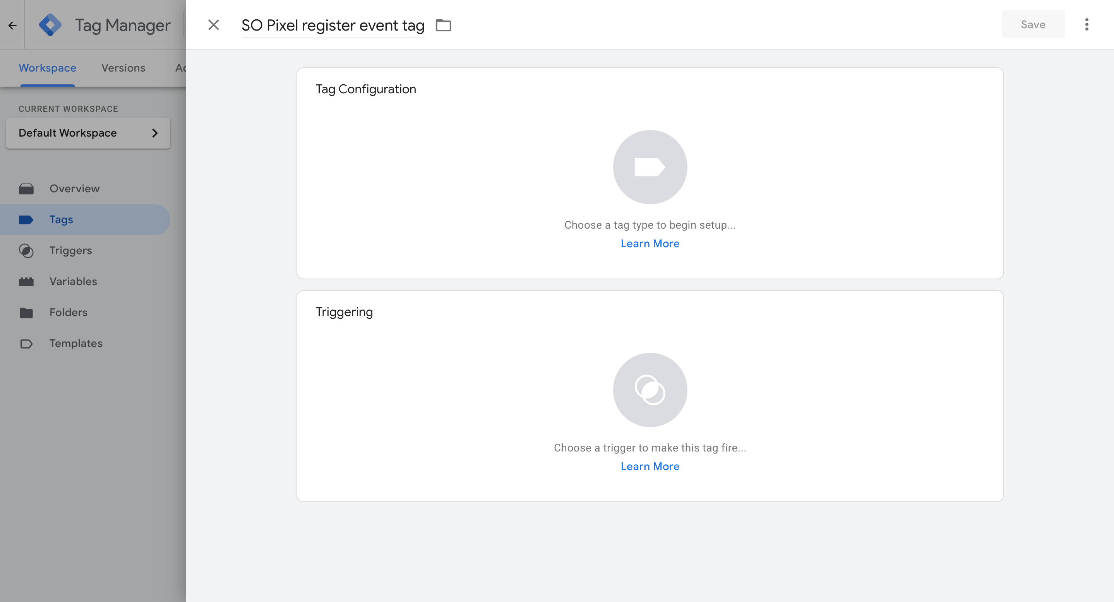Open Overview from the sidebar
The width and height of the screenshot is (1114, 602).
point(74,188)
